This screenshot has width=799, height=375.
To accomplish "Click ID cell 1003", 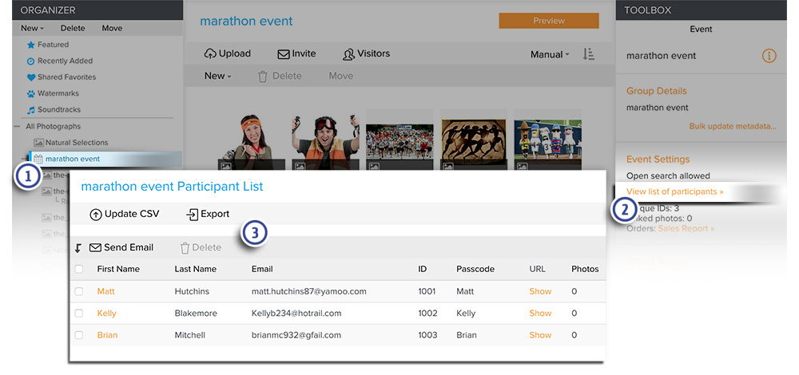I will [x=427, y=335].
